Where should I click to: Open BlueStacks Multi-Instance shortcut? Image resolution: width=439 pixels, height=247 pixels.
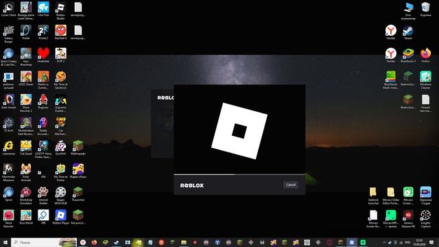pos(390,80)
